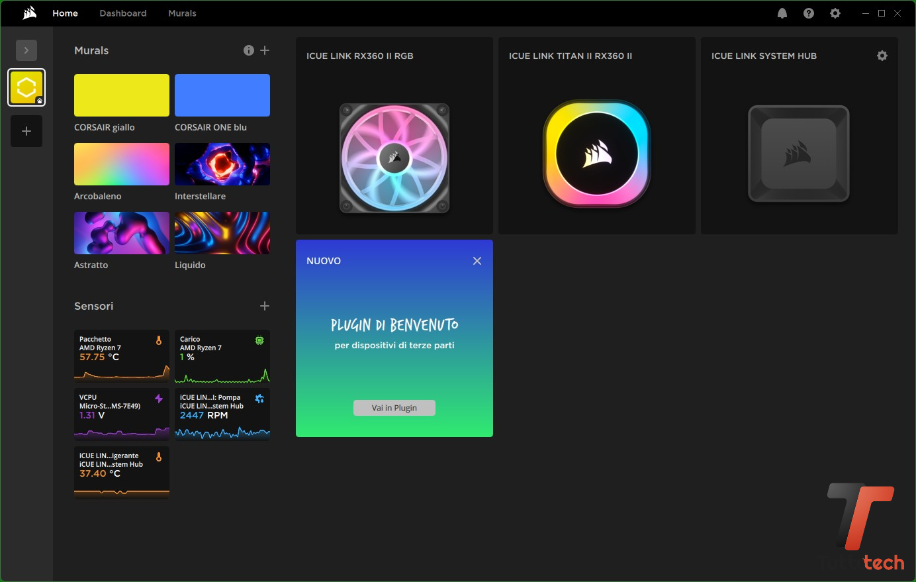This screenshot has width=916, height=582.
Task: Apply the Arcobaleno rainbow gradient swatch
Action: click(x=122, y=164)
